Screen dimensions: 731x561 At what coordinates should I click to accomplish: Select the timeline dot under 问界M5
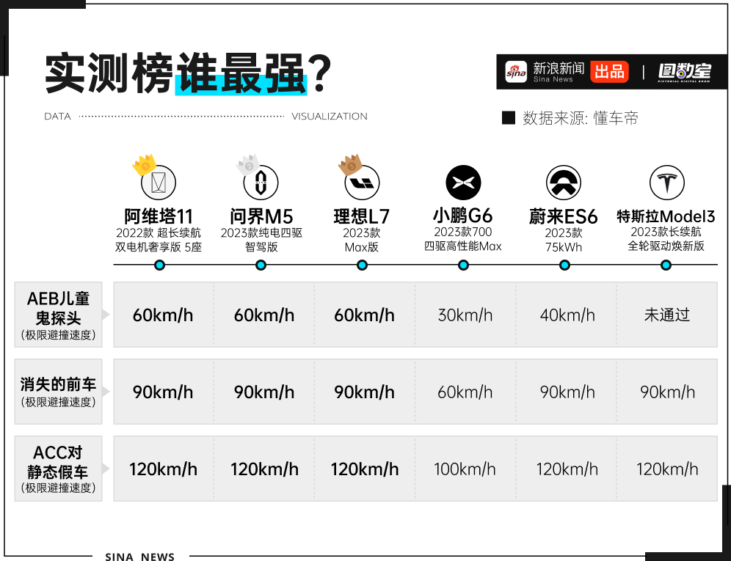tap(261, 265)
